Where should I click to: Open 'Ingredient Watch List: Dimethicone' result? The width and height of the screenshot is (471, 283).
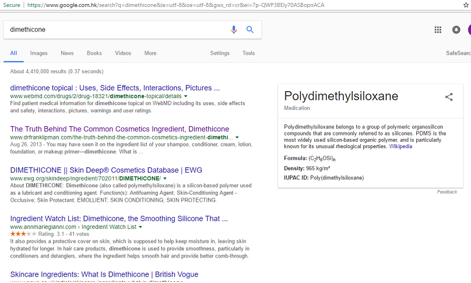[x=119, y=218]
